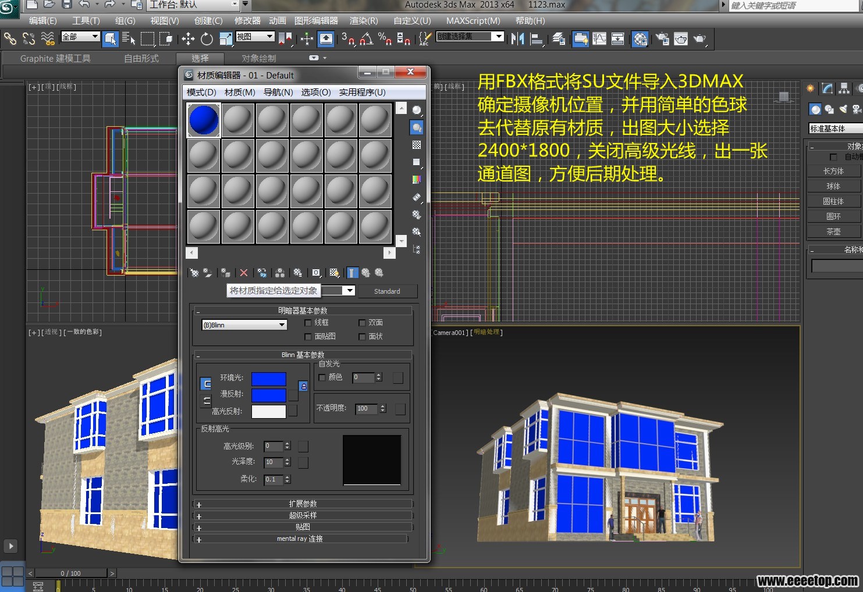
Task: Click the 环境光 blue color swatch
Action: click(268, 379)
